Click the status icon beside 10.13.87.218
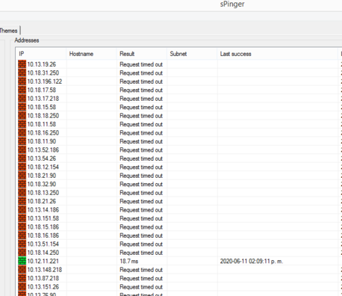Image resolution: width=342 pixels, height=296 pixels. tap(22, 278)
